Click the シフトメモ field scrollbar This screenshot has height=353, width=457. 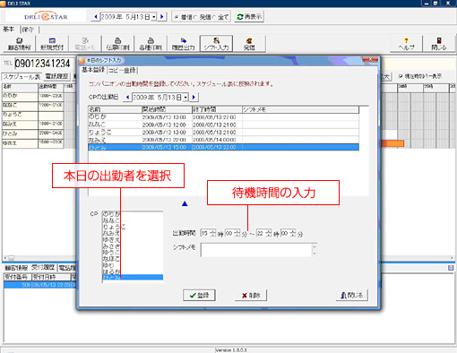tap(315, 250)
